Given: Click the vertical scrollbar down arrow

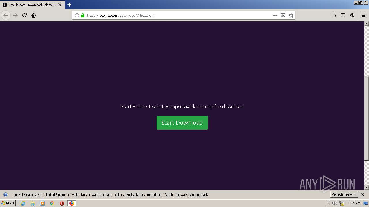Looking at the screenshot, I should pos(367,188).
